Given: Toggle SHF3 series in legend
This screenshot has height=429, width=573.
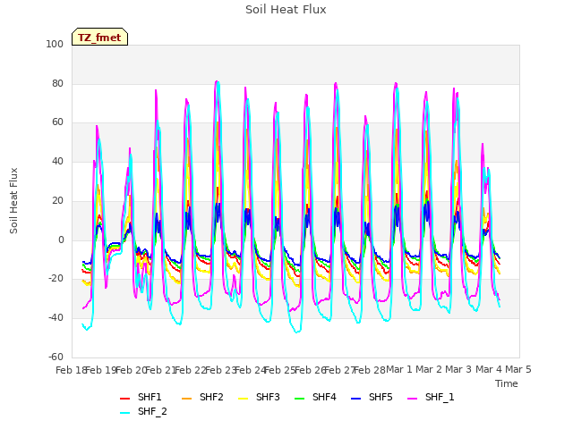Looking at the screenshot, I should coord(259,397).
